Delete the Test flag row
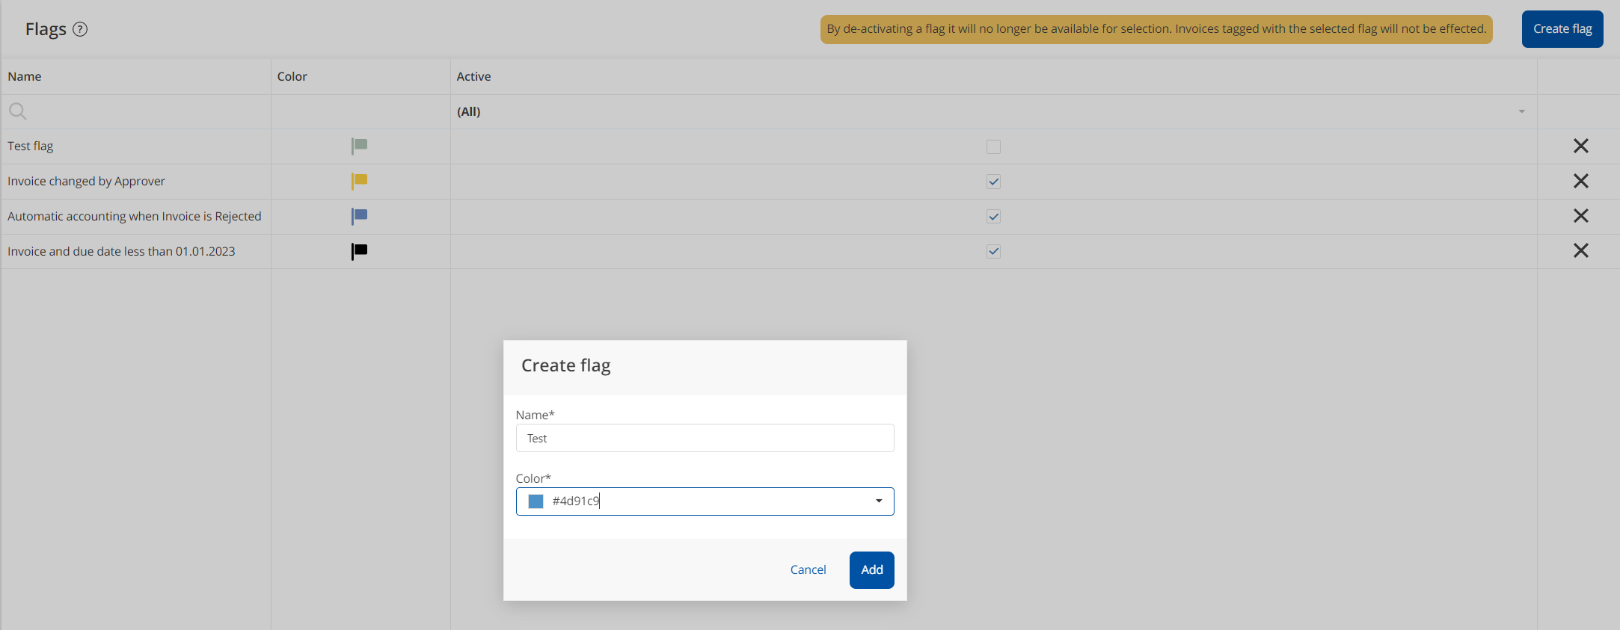 (x=1580, y=146)
